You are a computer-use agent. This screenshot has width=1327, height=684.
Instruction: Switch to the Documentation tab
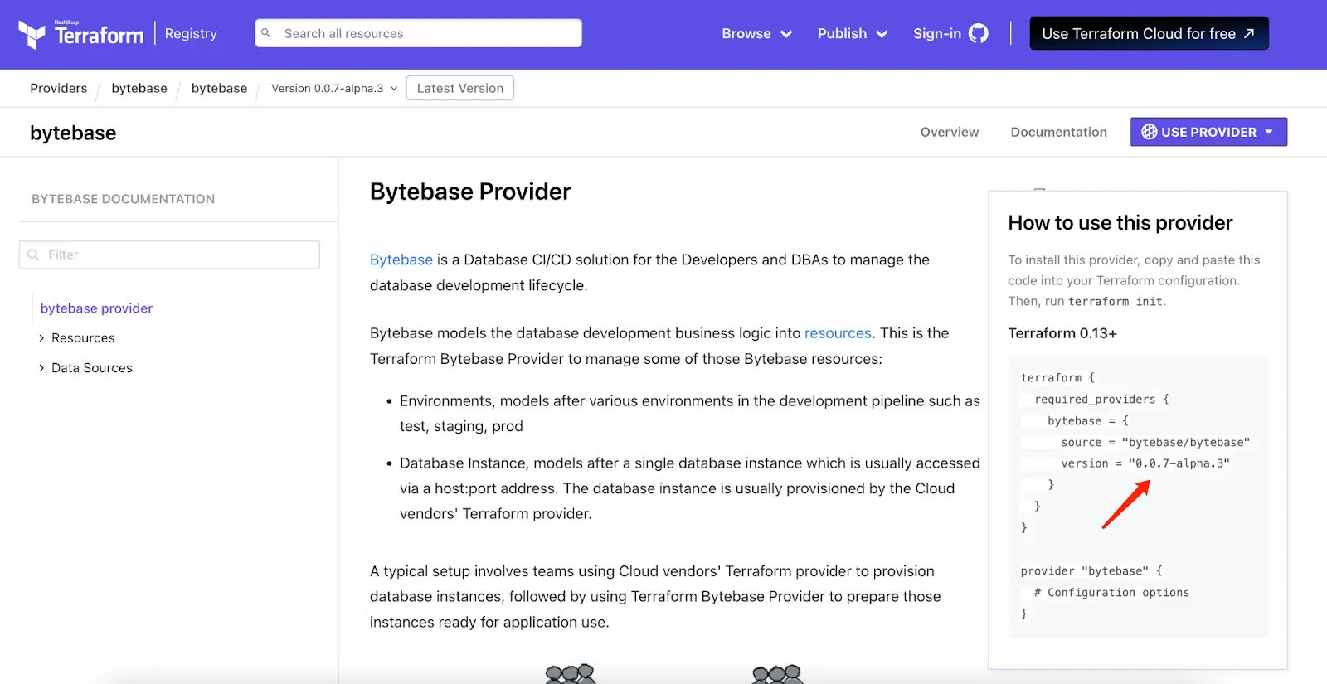[1058, 132]
